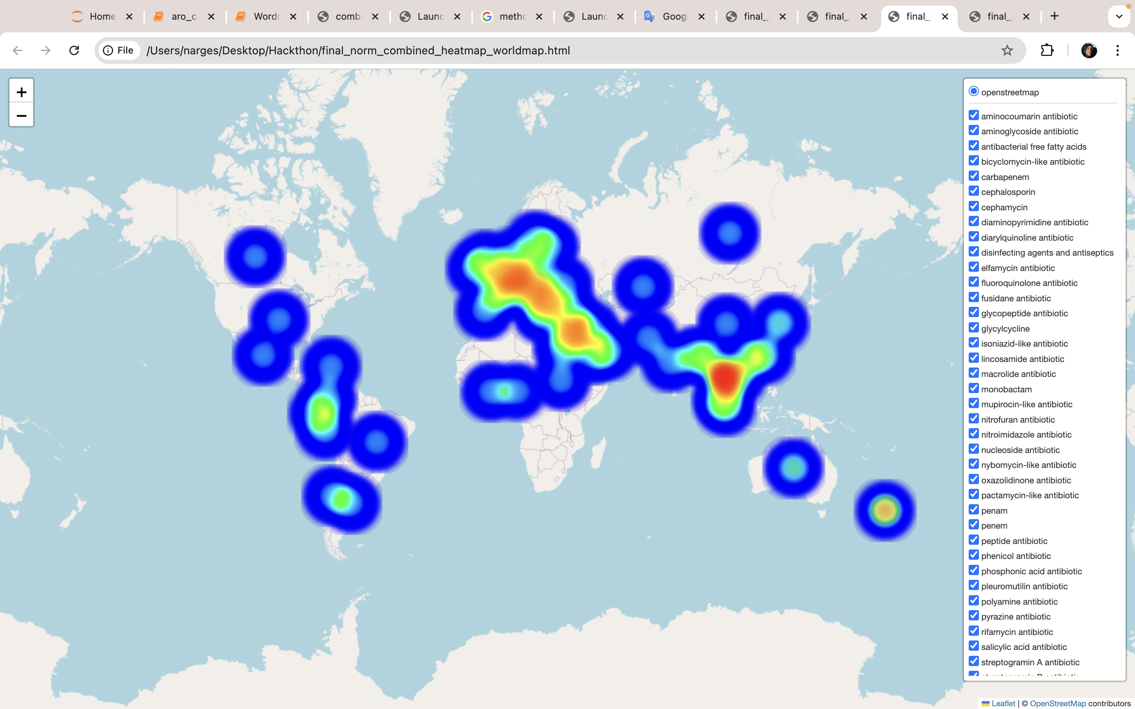Show site information for File
Screen dimensions: 1135x709
[119, 50]
